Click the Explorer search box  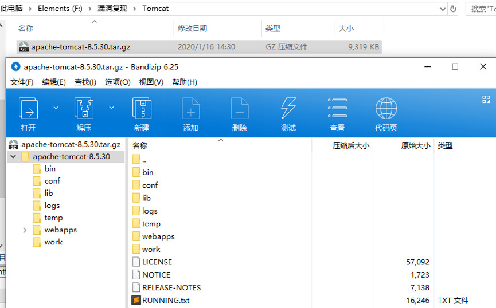(481, 9)
